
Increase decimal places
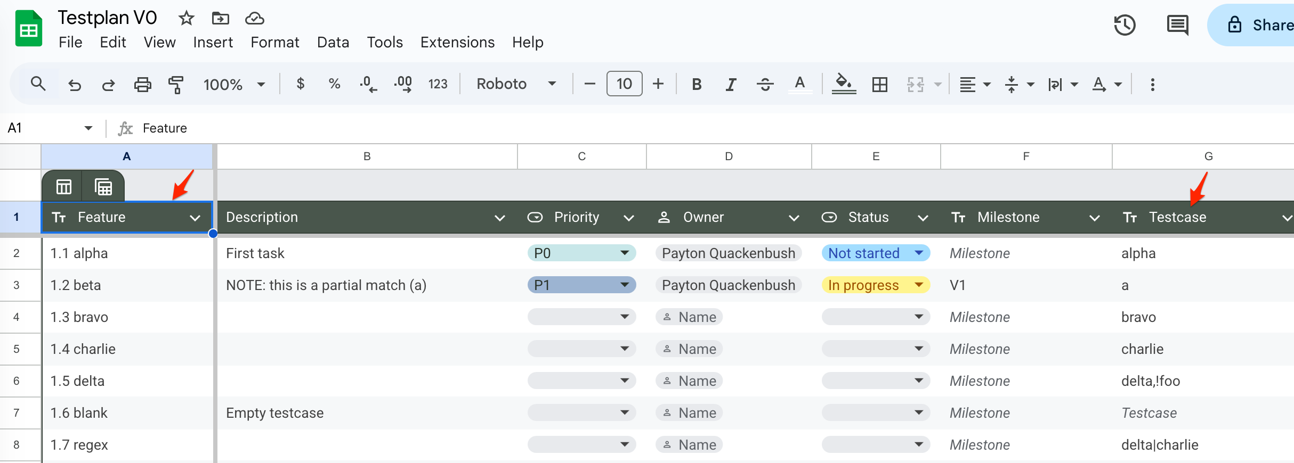coord(403,84)
